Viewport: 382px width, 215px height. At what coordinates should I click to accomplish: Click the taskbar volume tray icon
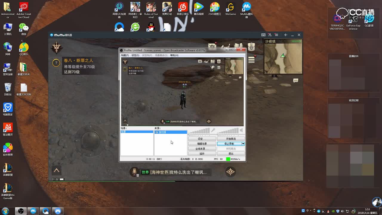click(342, 211)
